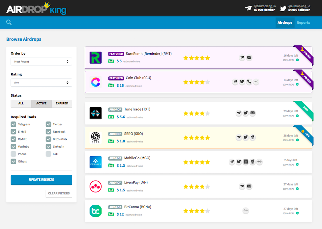This screenshot has width=322, height=229.
Task: Click MobileGo's Twitter icon
Action: 239,162
